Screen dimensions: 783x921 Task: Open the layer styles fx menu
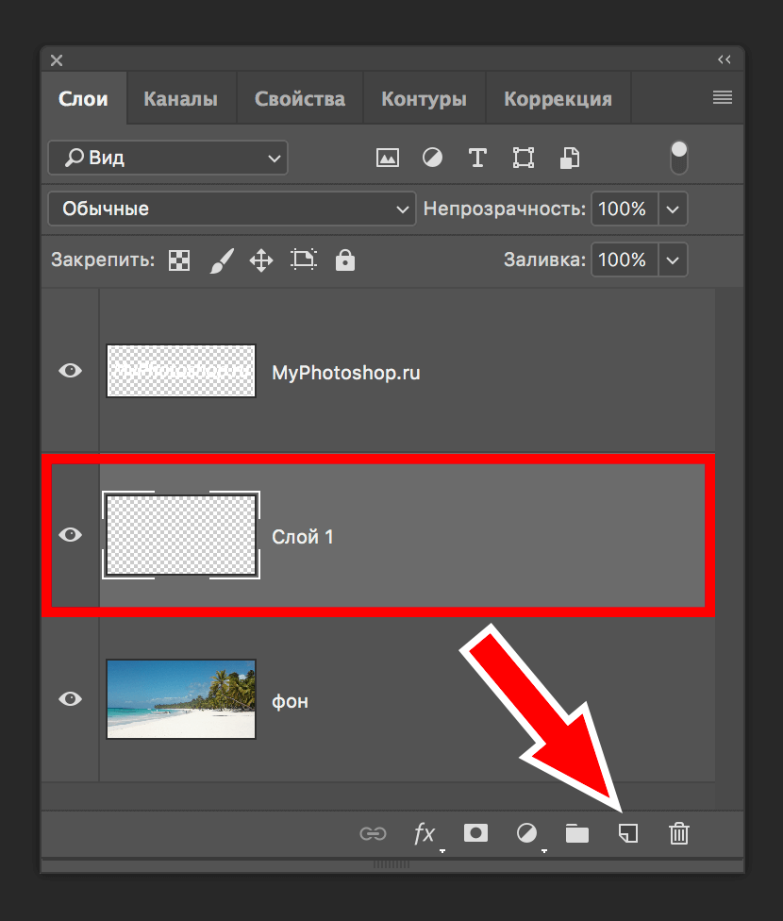425,832
